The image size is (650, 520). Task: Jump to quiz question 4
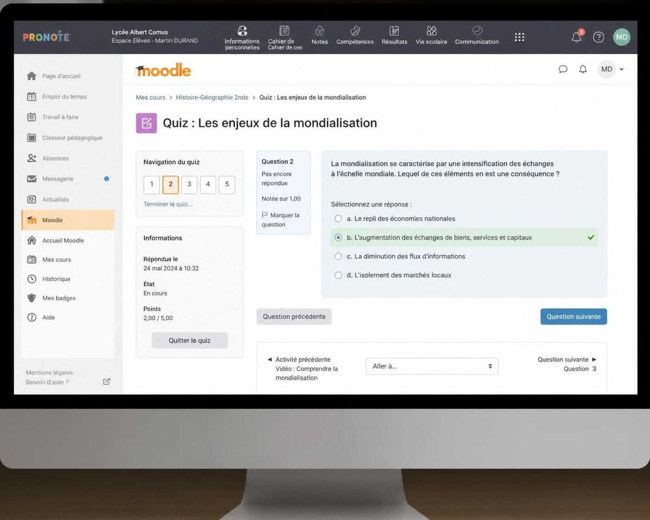tap(208, 184)
